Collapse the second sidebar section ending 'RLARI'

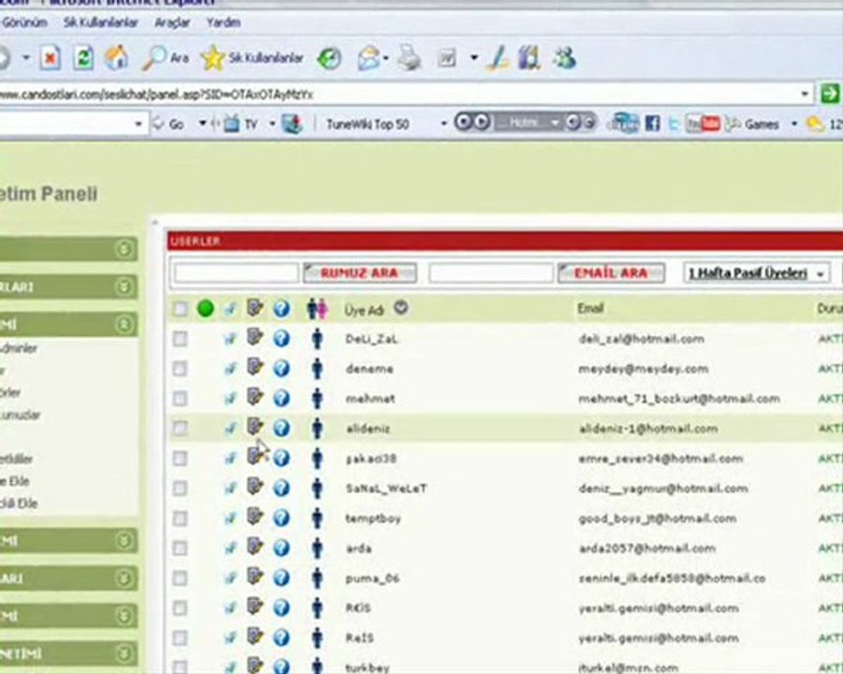[x=124, y=286]
